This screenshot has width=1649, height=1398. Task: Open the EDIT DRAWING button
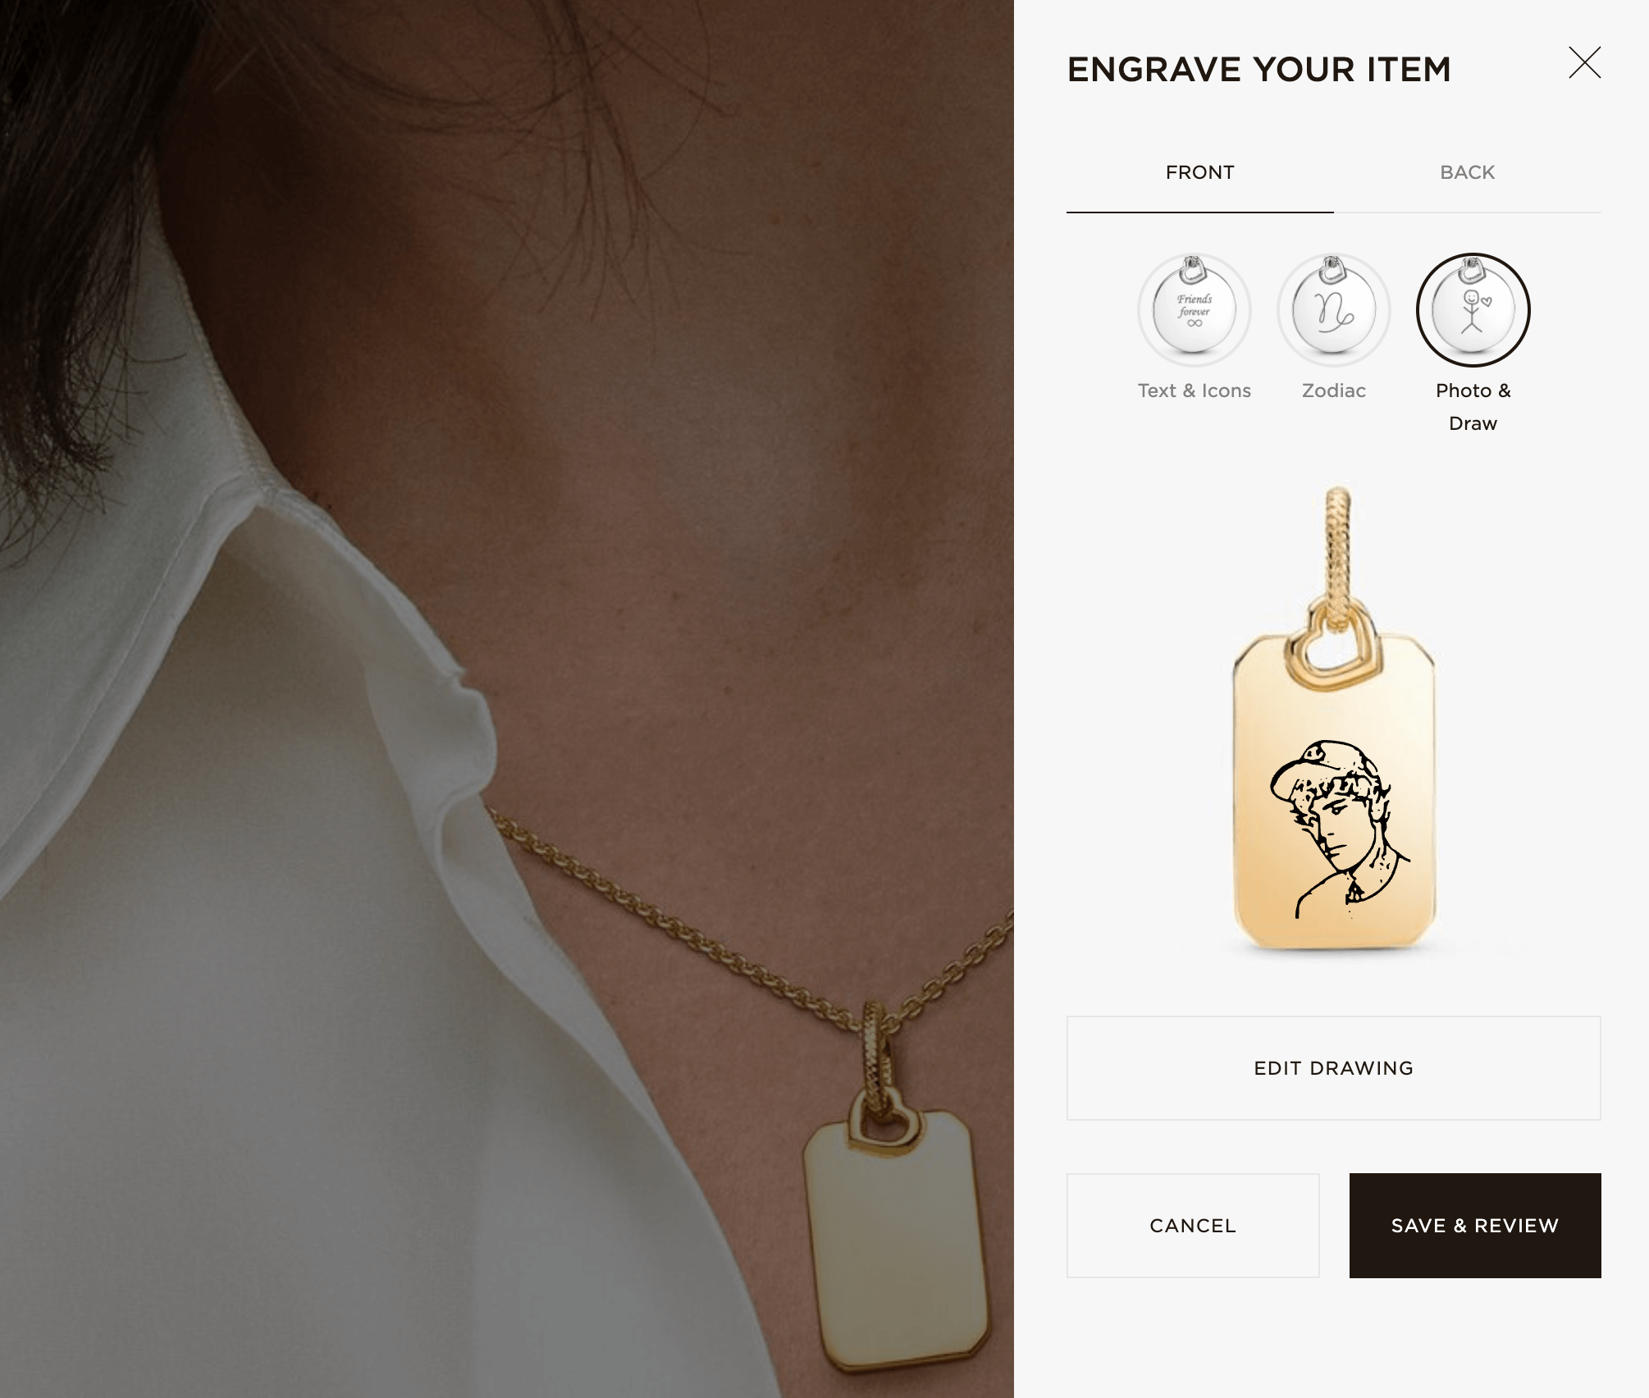point(1333,1067)
